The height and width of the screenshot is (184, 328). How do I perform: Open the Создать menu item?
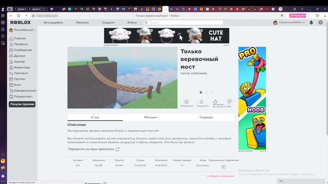tap(108, 22)
